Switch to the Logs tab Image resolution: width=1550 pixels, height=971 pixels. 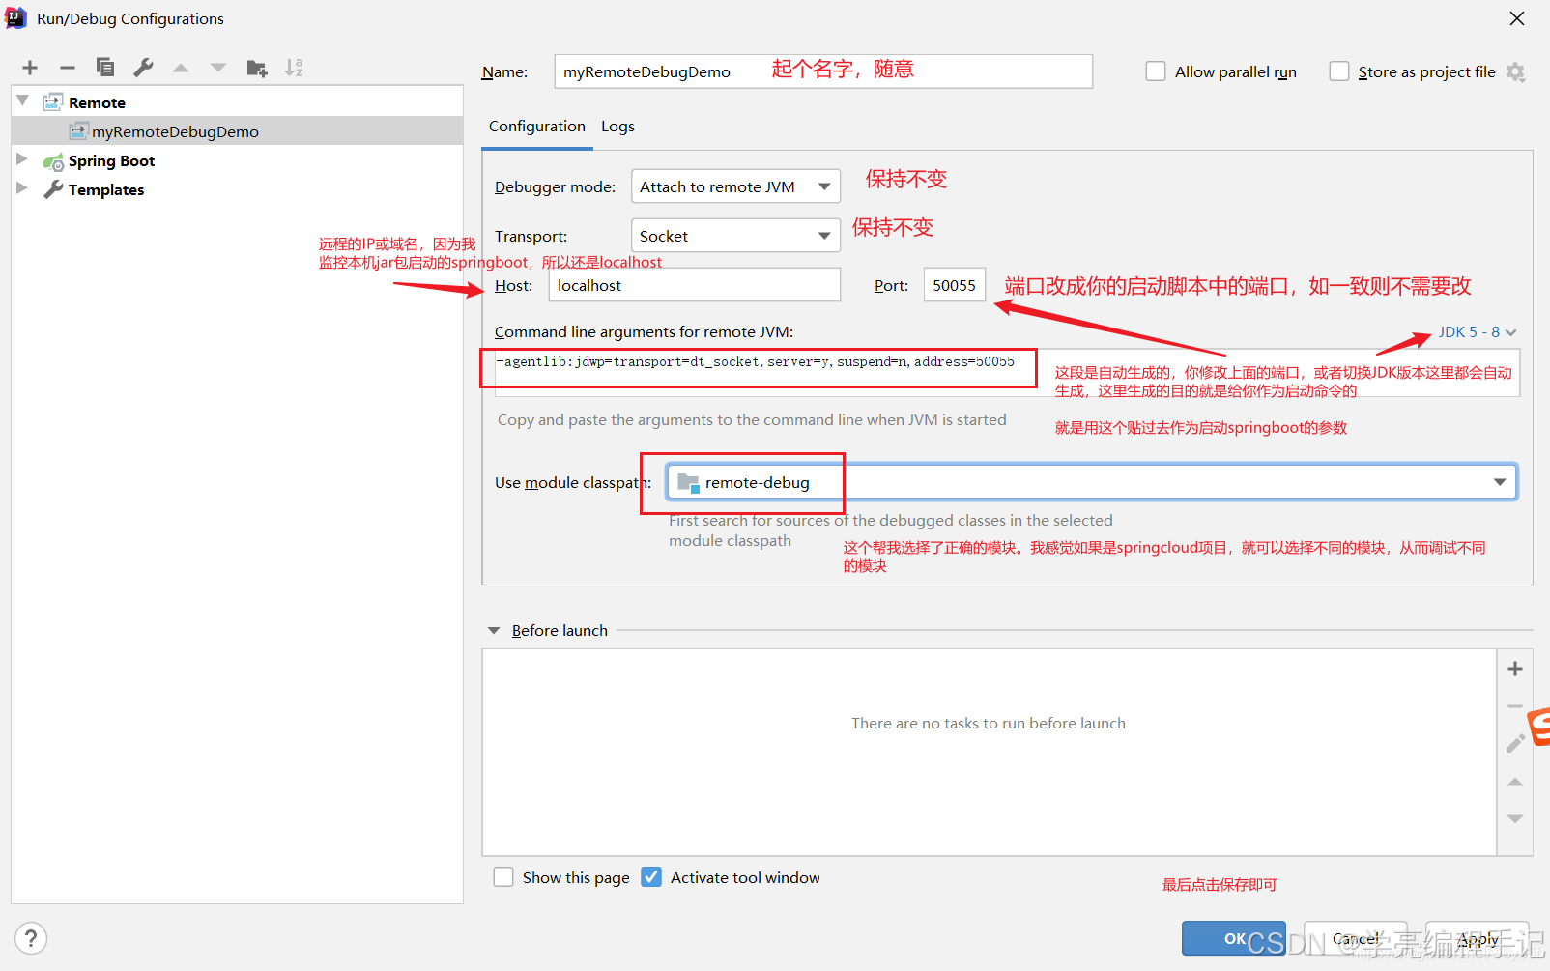tap(617, 126)
